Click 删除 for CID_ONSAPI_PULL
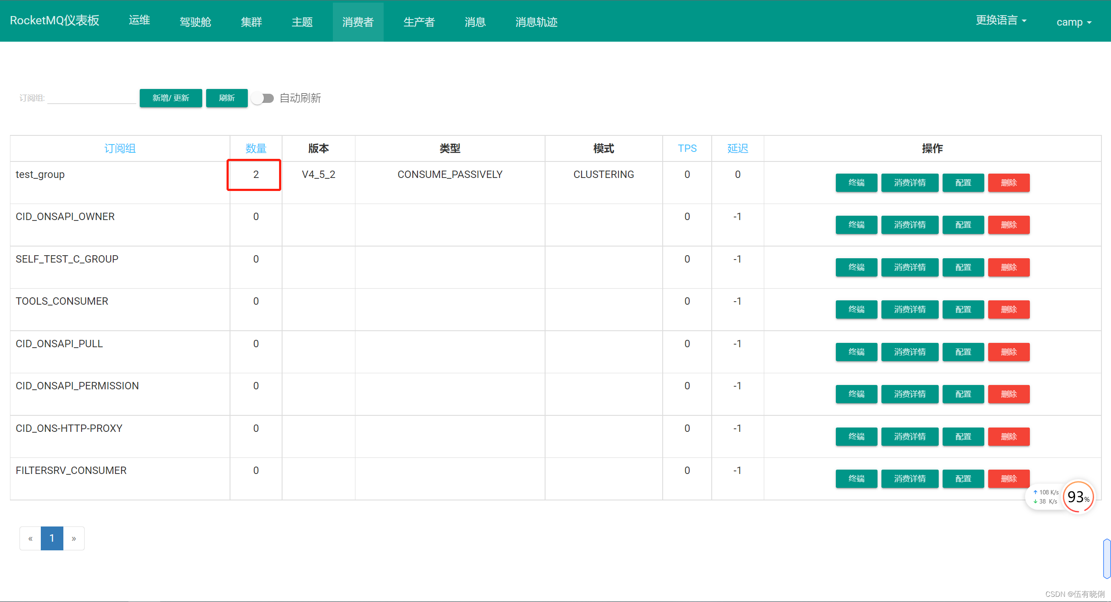The width and height of the screenshot is (1111, 602). click(1009, 352)
